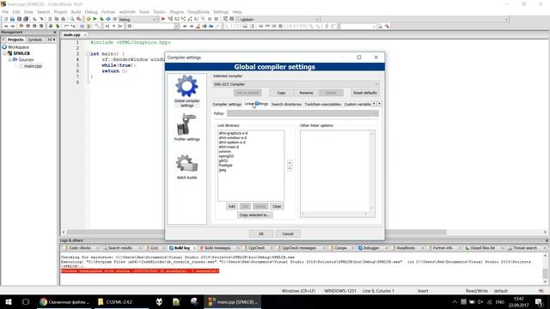Viewport: 550px width, 309px height.
Task: Switch to Search directories tab
Action: (286, 104)
